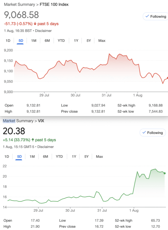
Task: Click the FTSE Low value 9,027.94
Action: point(98,105)
